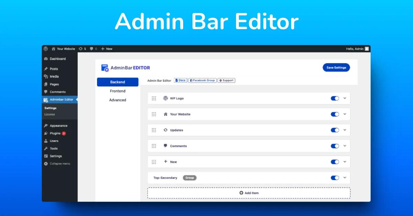
Task: Open the Media library icon
Action: tap(45, 76)
